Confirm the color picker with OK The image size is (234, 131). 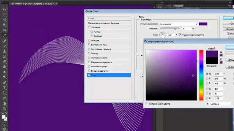click(x=230, y=48)
